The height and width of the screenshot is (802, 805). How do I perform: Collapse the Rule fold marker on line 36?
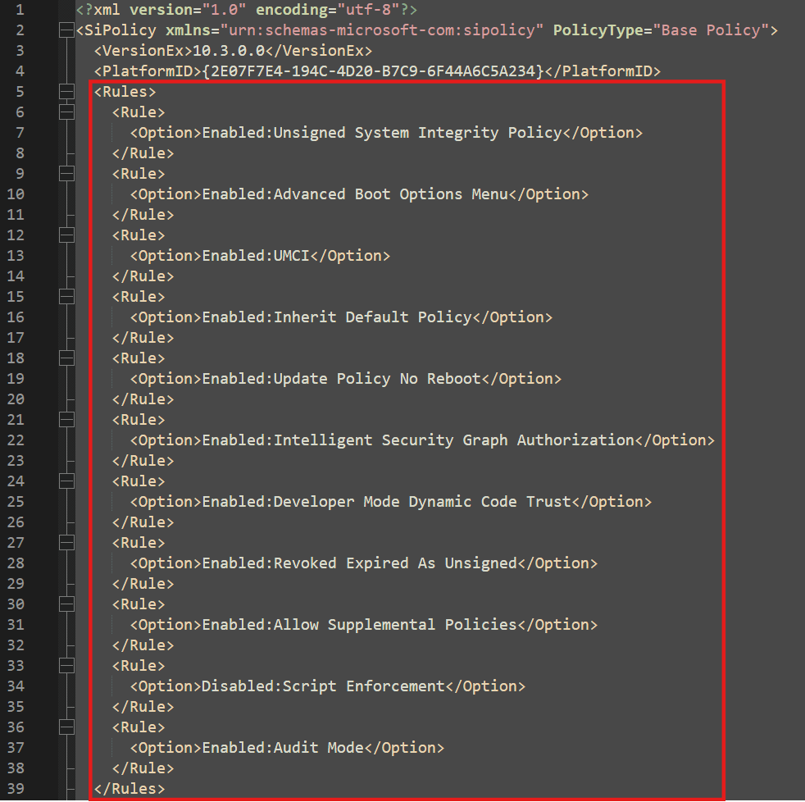pyautogui.click(x=66, y=727)
